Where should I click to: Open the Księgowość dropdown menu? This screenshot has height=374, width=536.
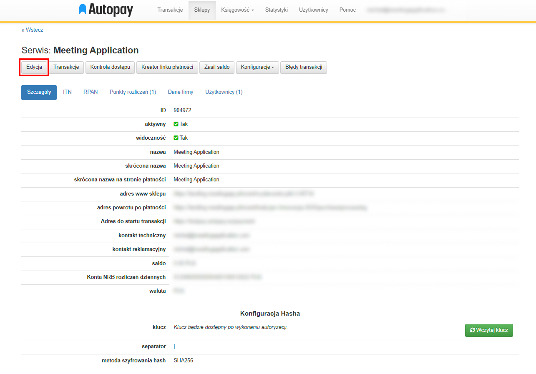(237, 10)
